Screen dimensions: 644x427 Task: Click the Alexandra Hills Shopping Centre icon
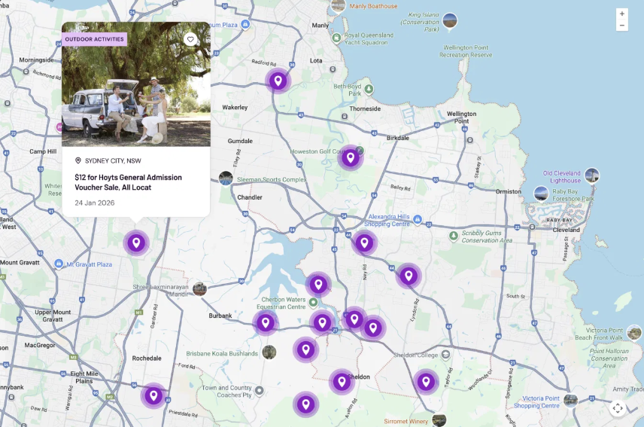[418, 219]
